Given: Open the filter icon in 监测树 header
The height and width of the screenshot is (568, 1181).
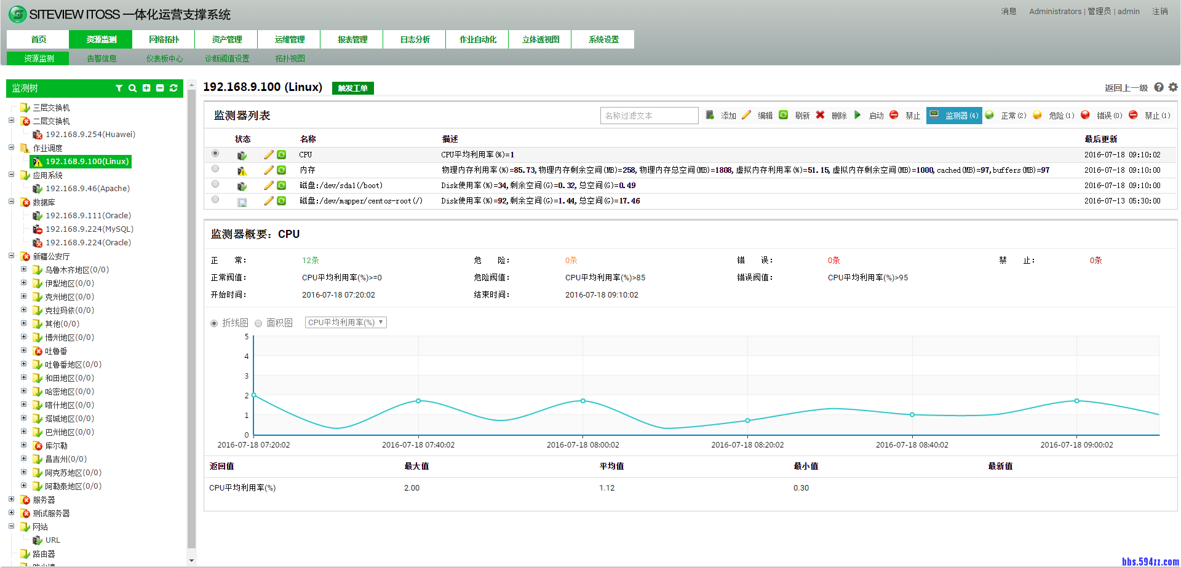Looking at the screenshot, I should [119, 88].
